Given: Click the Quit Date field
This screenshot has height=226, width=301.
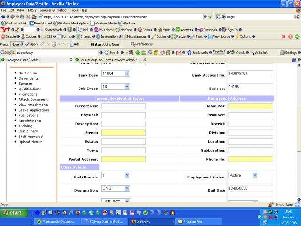Looking at the screenshot, I should (x=251, y=188).
